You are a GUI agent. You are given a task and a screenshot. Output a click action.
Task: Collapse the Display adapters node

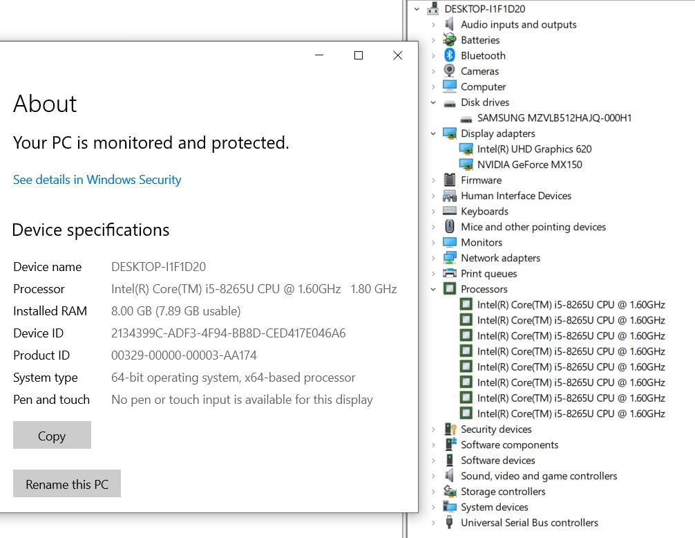[x=433, y=133]
